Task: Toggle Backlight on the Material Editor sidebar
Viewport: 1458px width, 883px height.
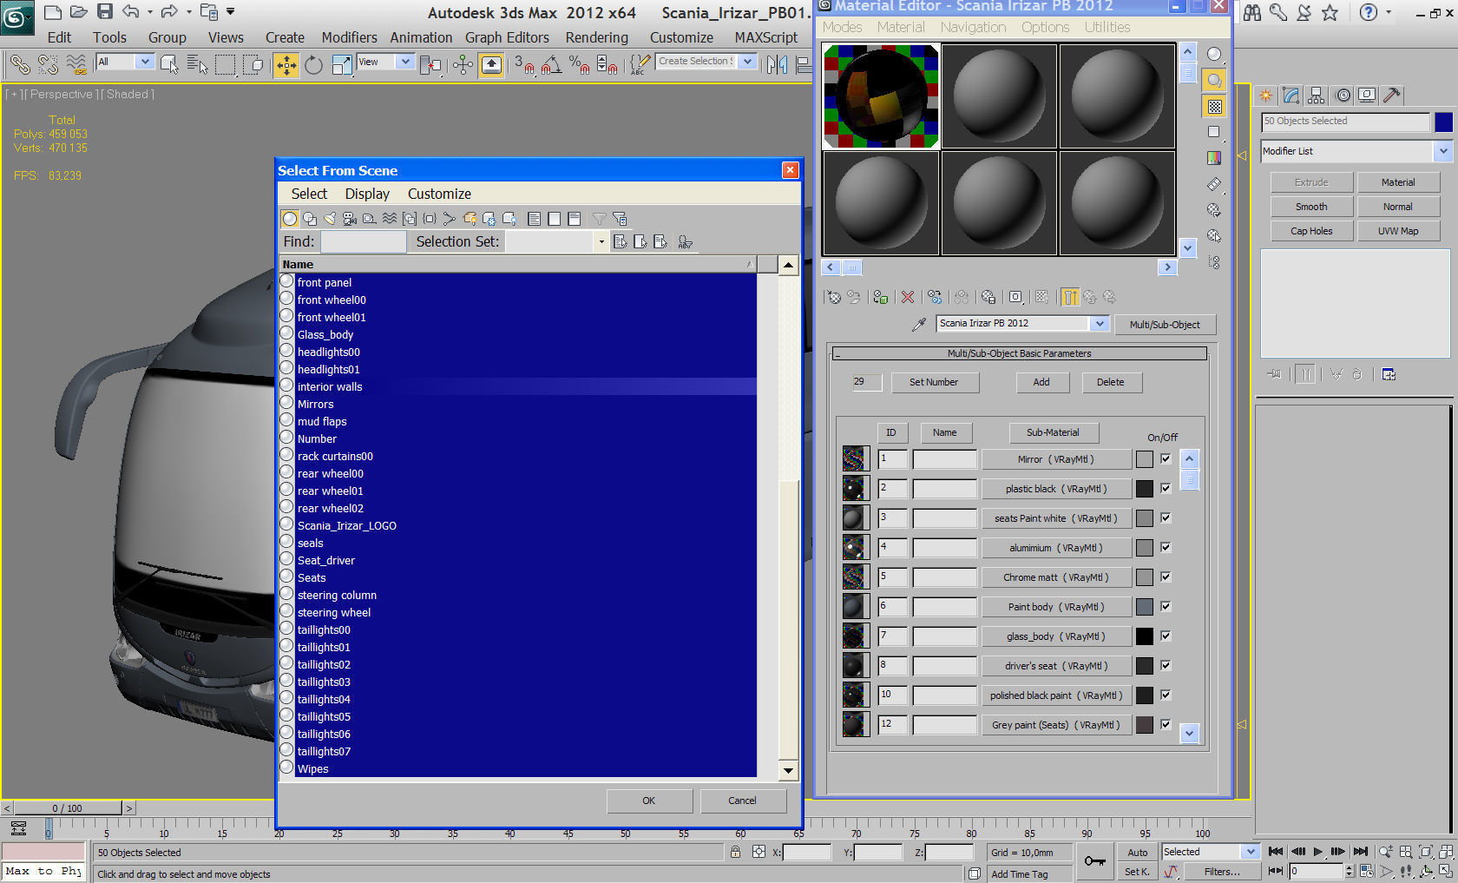Action: coord(1214,80)
